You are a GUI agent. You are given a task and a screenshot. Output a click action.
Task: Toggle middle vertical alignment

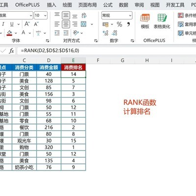tap(66, 15)
